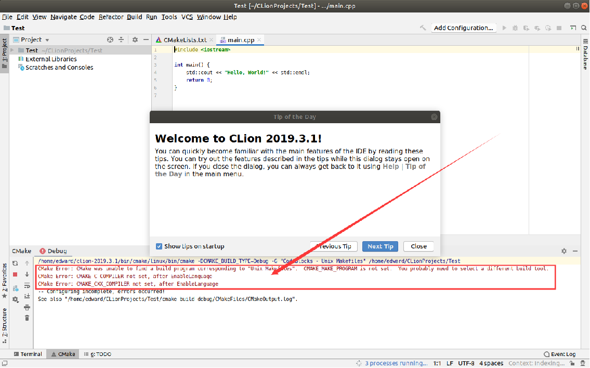Open the Tools menu
Image resolution: width=590 pixels, height=368 pixels.
click(x=169, y=17)
